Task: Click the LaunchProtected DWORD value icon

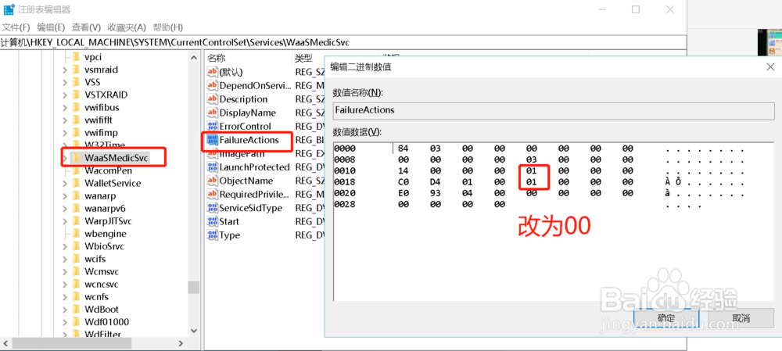Action: (213, 167)
